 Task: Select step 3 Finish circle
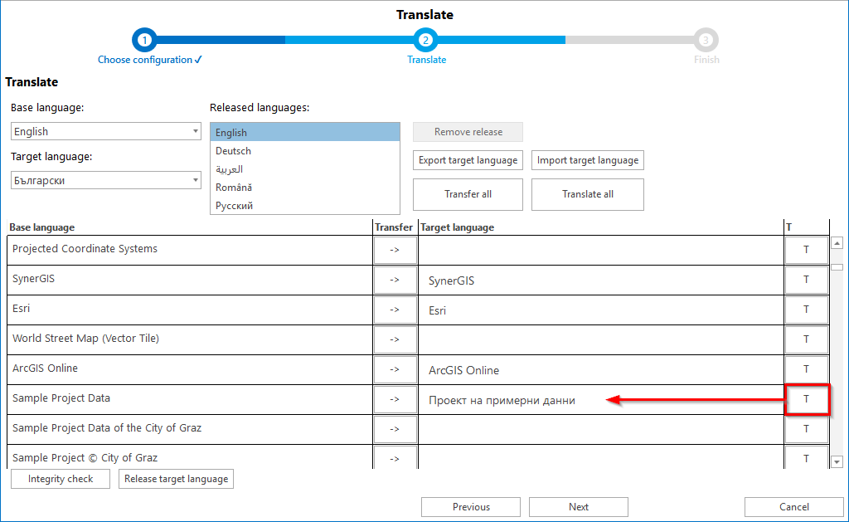click(706, 39)
